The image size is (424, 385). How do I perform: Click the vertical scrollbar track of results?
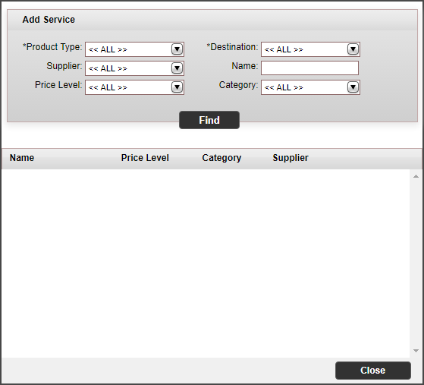(x=416, y=264)
